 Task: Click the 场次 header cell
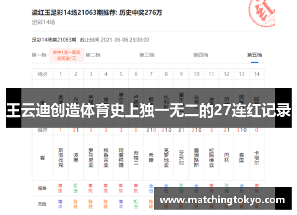43,74
